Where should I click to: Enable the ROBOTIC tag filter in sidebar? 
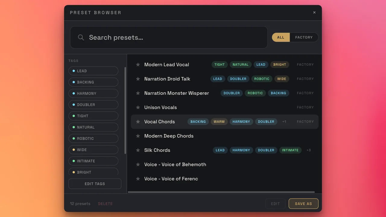pos(93,138)
